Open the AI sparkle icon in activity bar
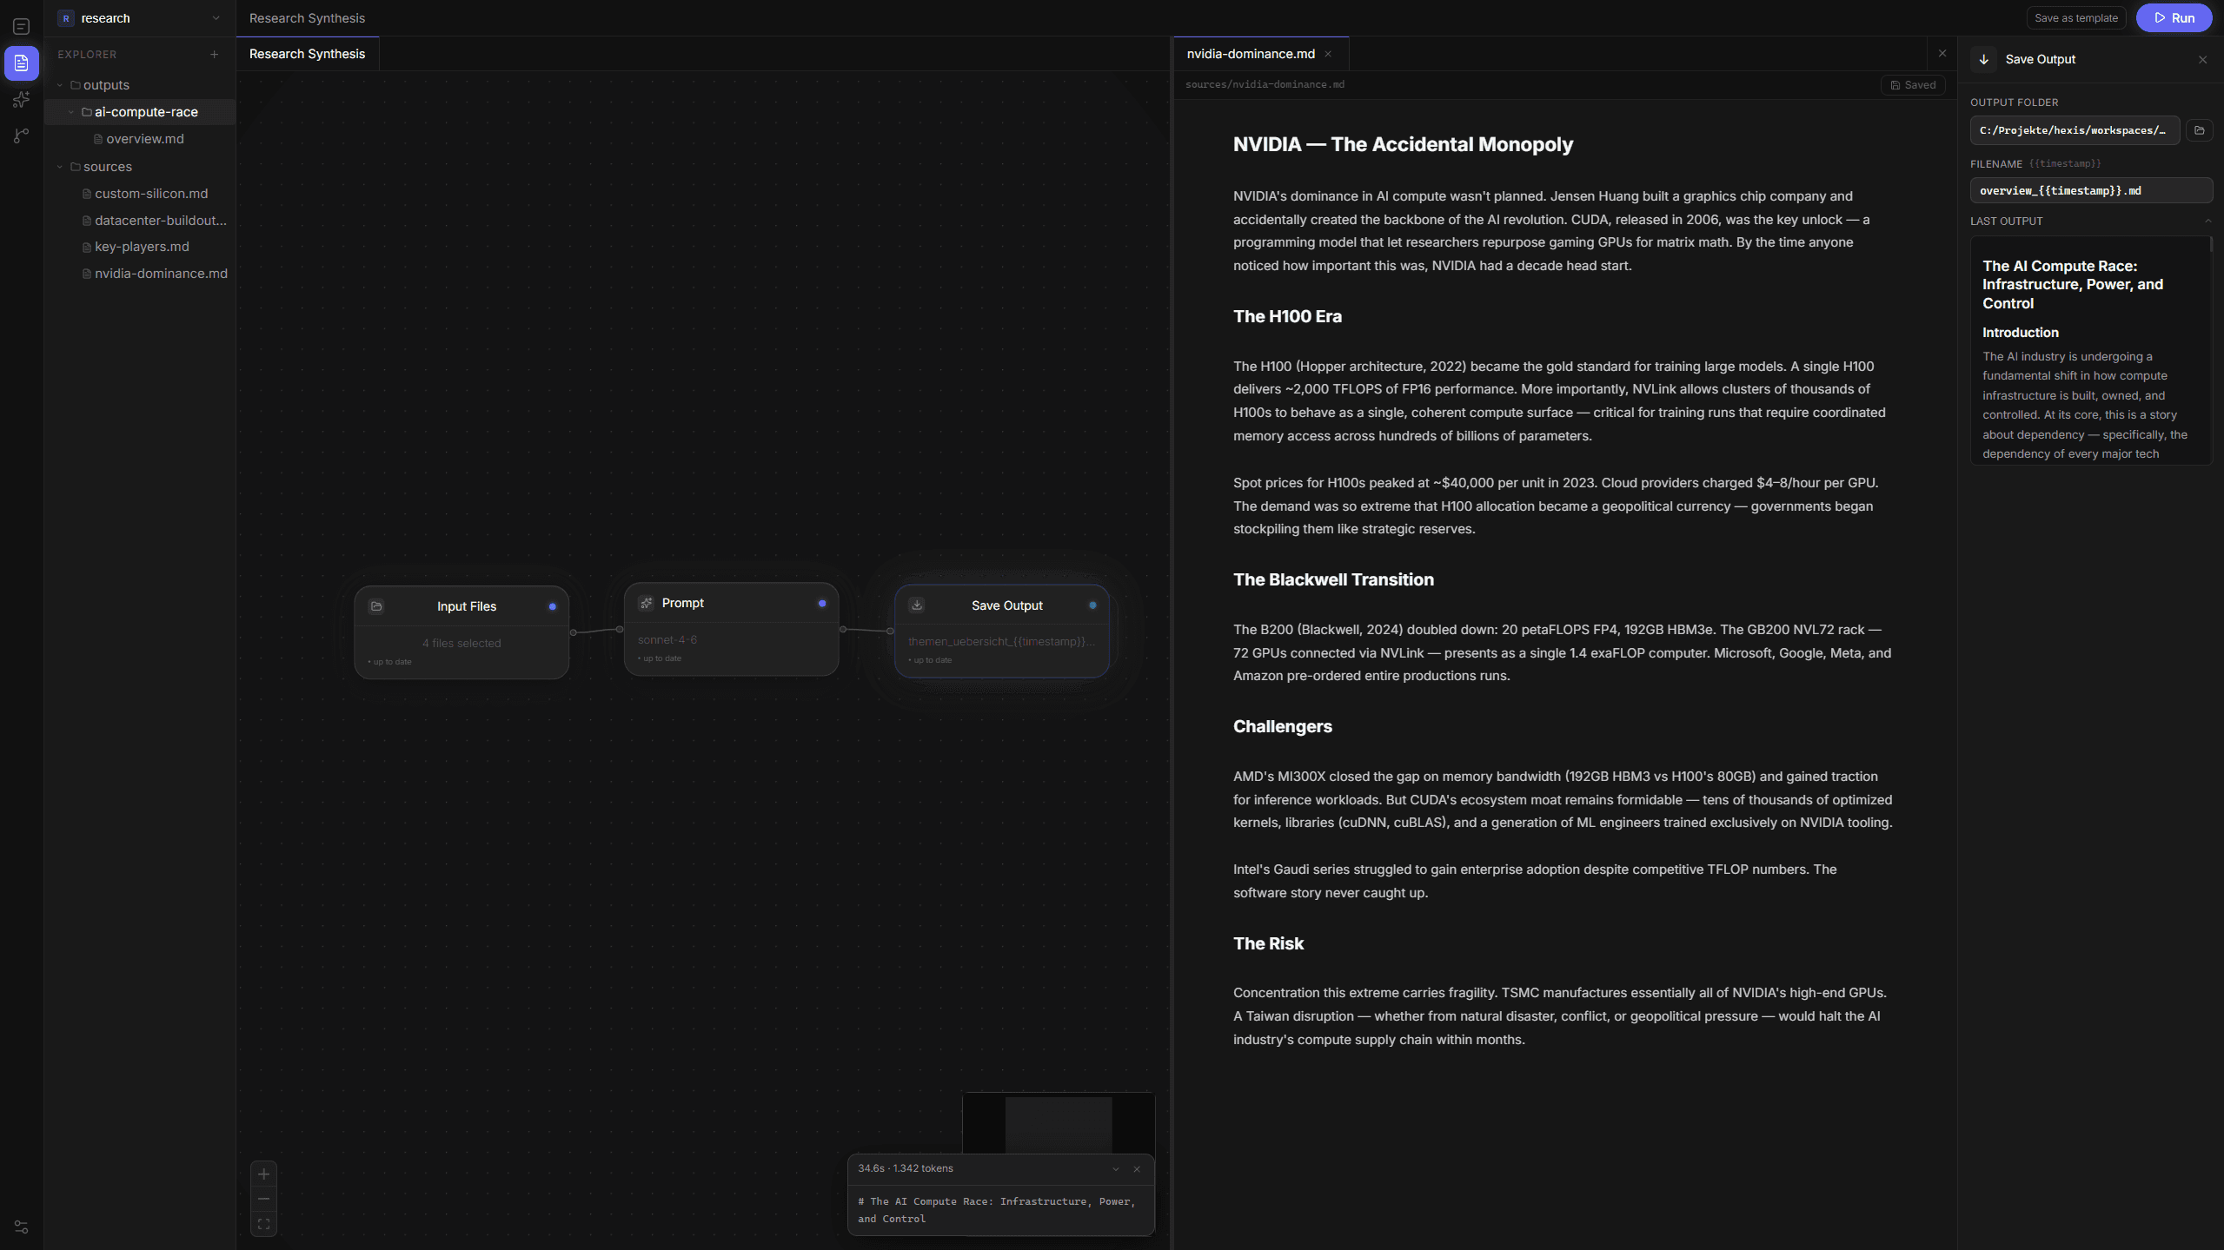The image size is (2224, 1250). (22, 100)
